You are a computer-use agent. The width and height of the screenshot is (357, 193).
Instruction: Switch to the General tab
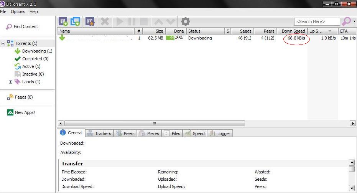[x=71, y=133]
